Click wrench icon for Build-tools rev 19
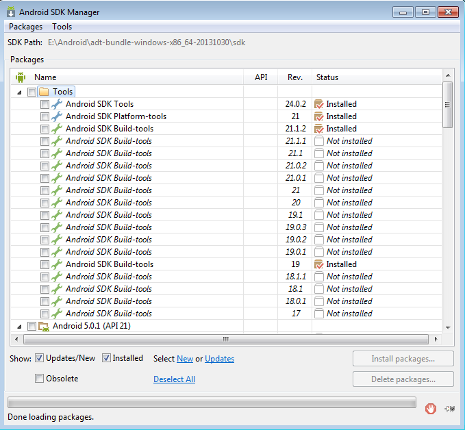The image size is (465, 430). pos(57,264)
